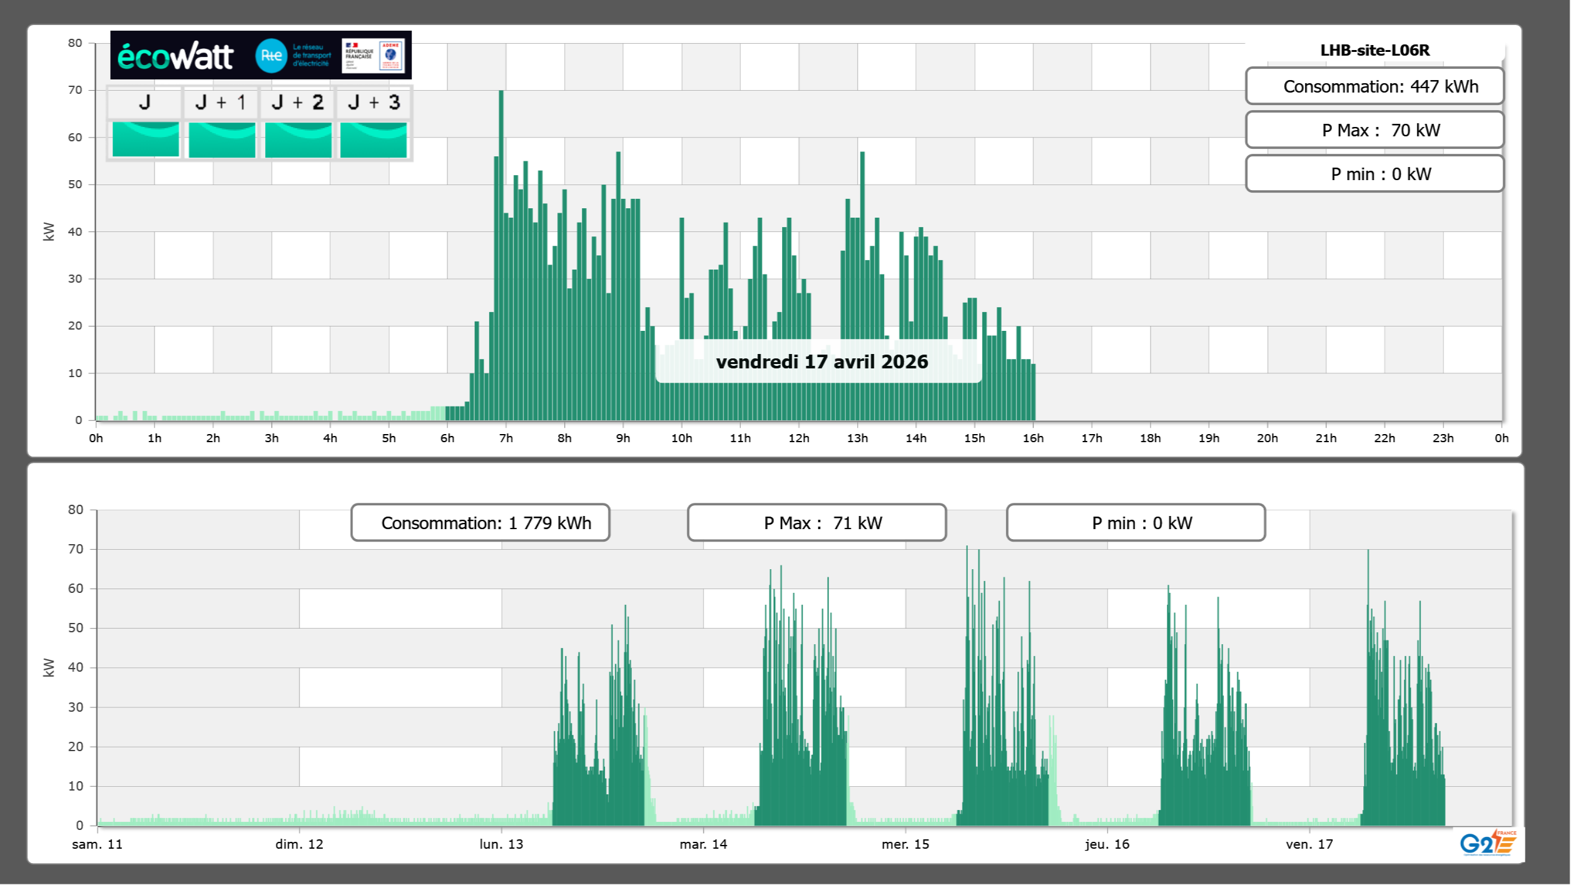Click the green J + 3 signal icon
1571x885 pixels.
pos(374,139)
